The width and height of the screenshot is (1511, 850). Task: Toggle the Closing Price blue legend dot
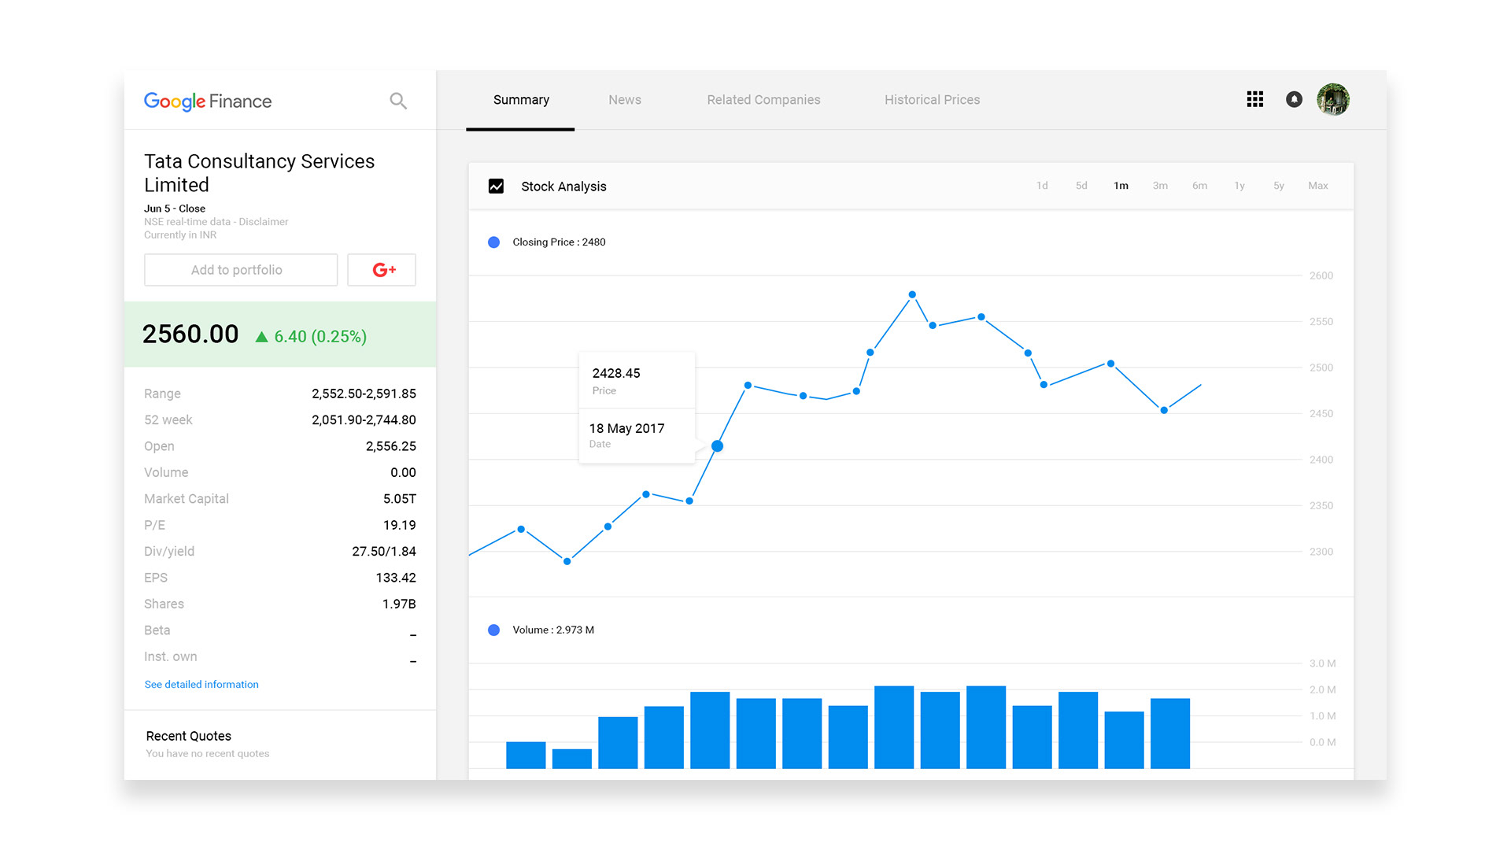(493, 242)
